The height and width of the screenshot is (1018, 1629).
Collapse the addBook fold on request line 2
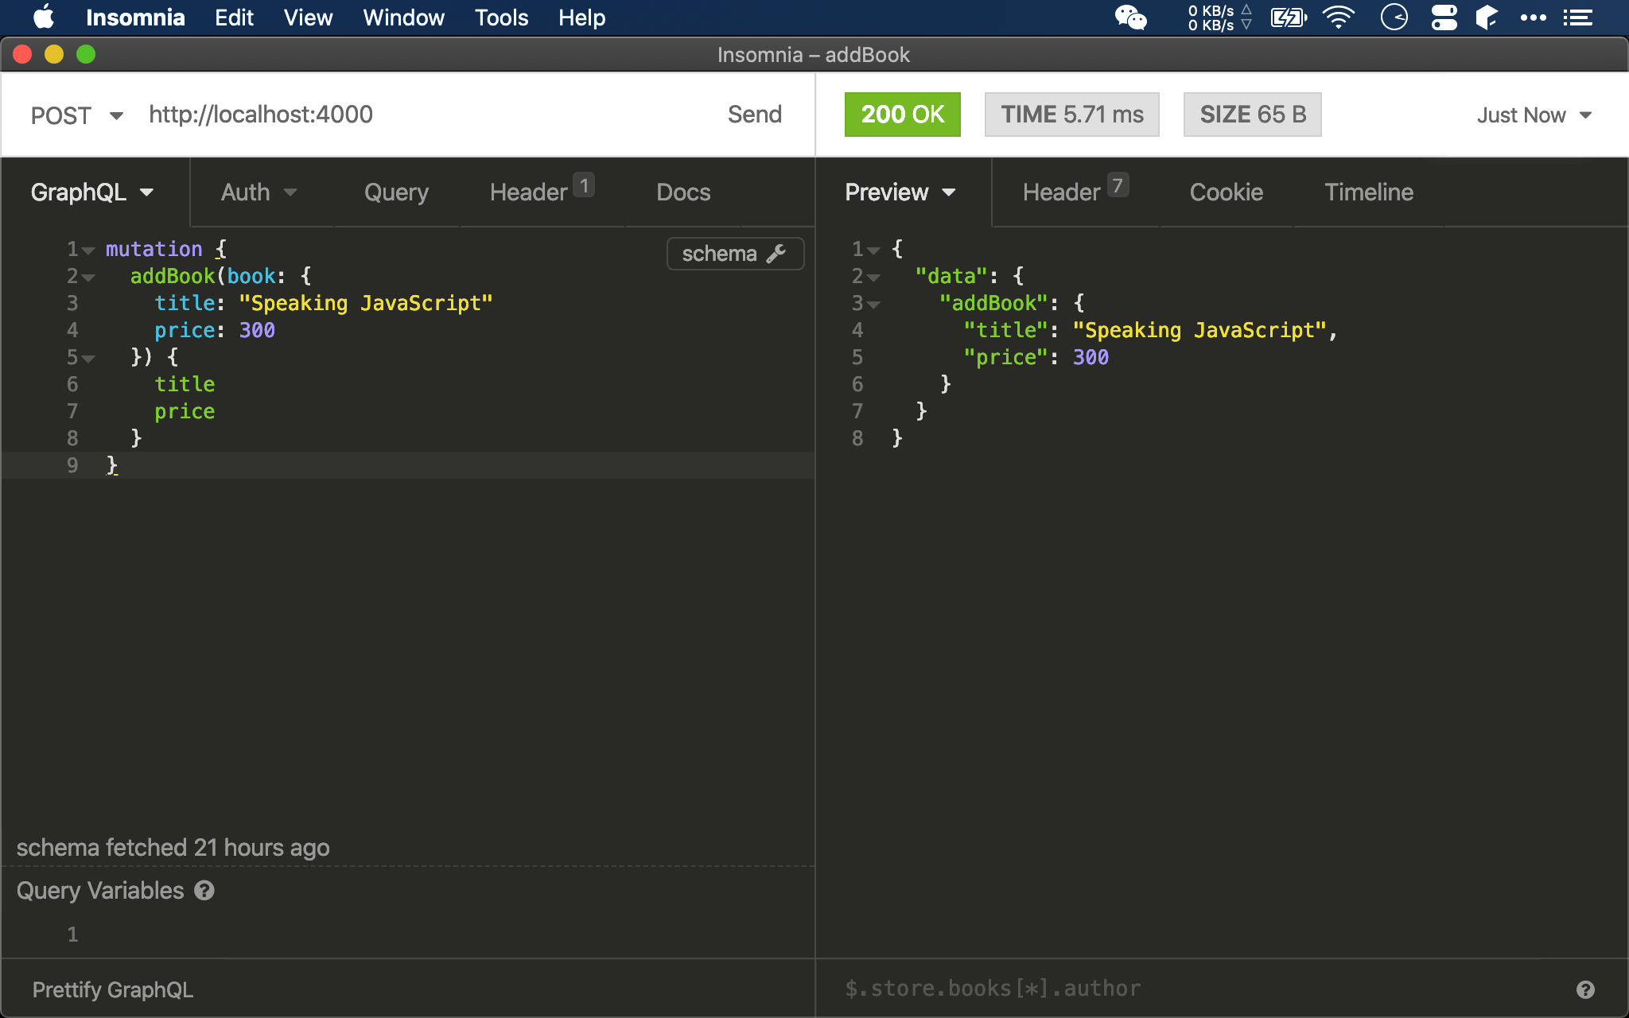tap(88, 278)
